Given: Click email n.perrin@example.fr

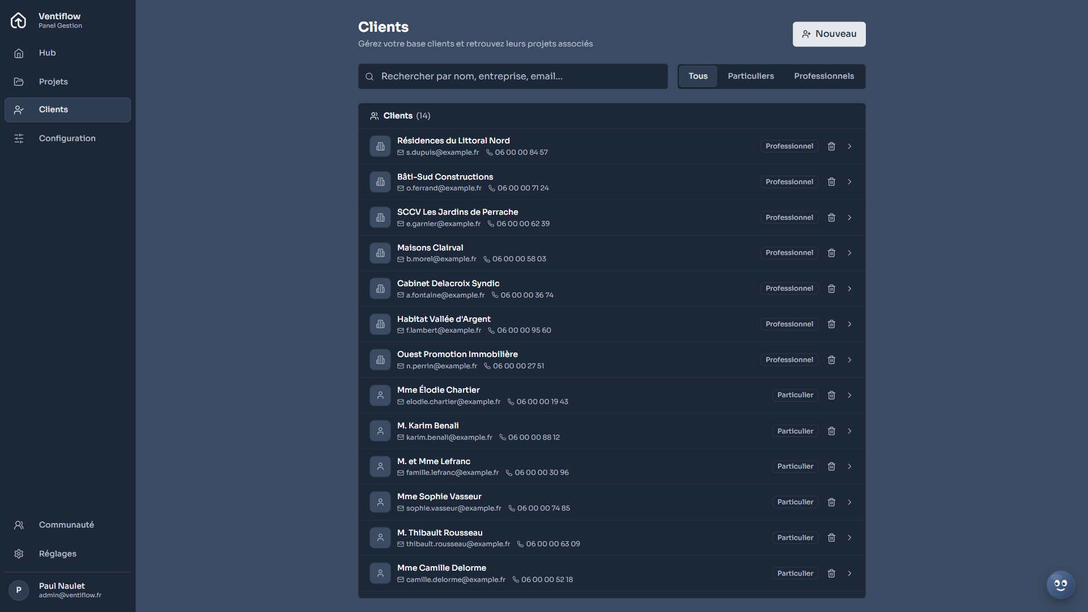Looking at the screenshot, I should pos(441,366).
